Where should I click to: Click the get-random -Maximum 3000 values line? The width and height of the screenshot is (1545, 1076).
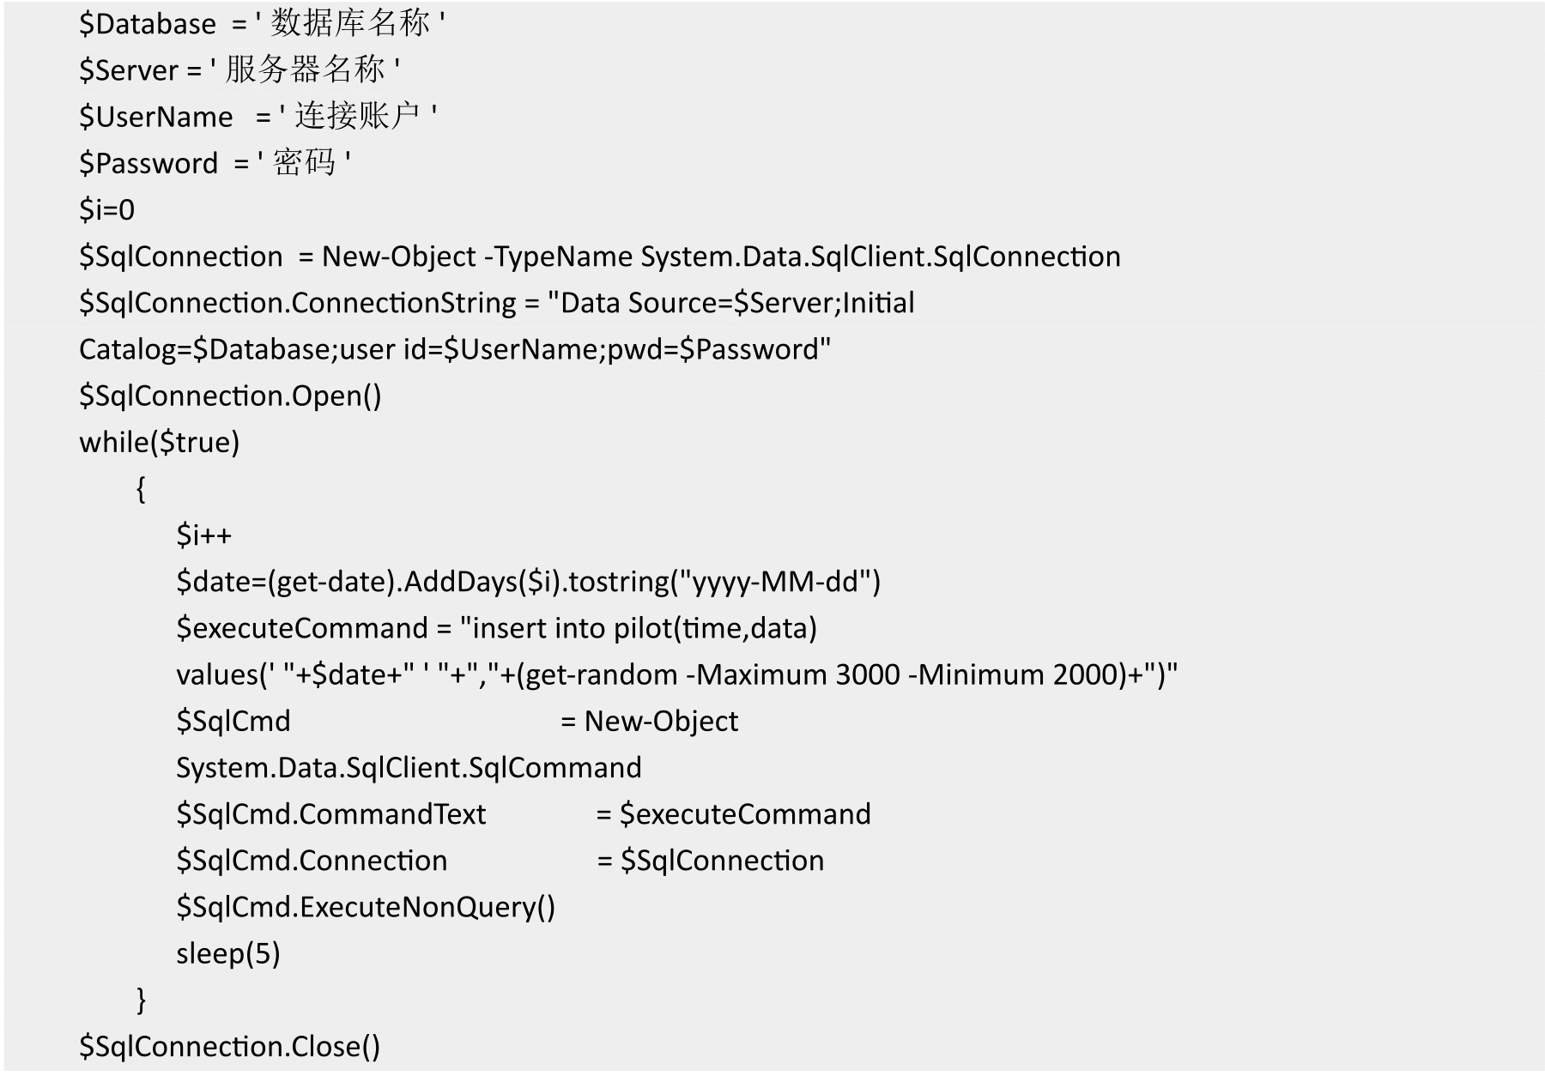point(677,675)
